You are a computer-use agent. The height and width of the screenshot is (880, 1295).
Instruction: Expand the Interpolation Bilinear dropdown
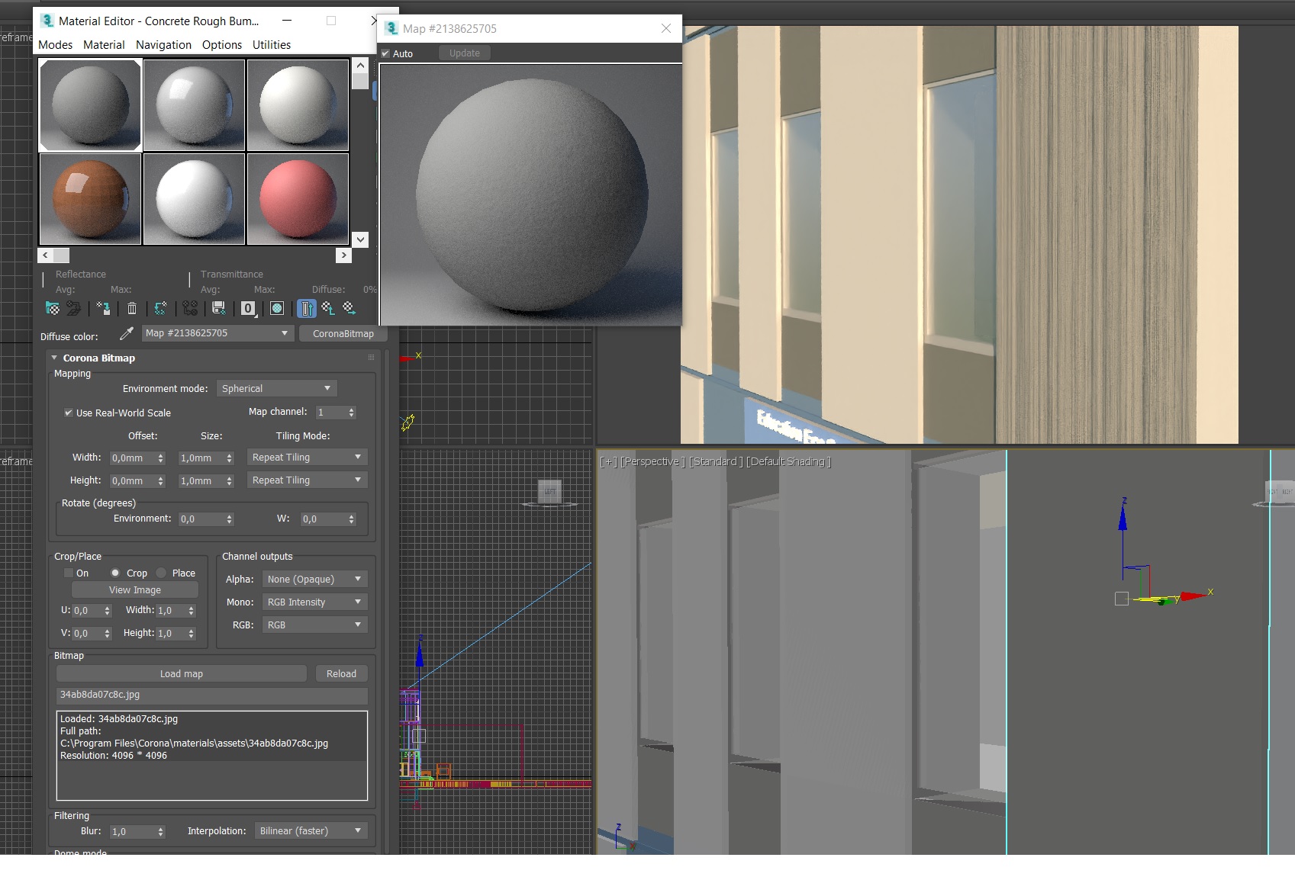pos(311,830)
